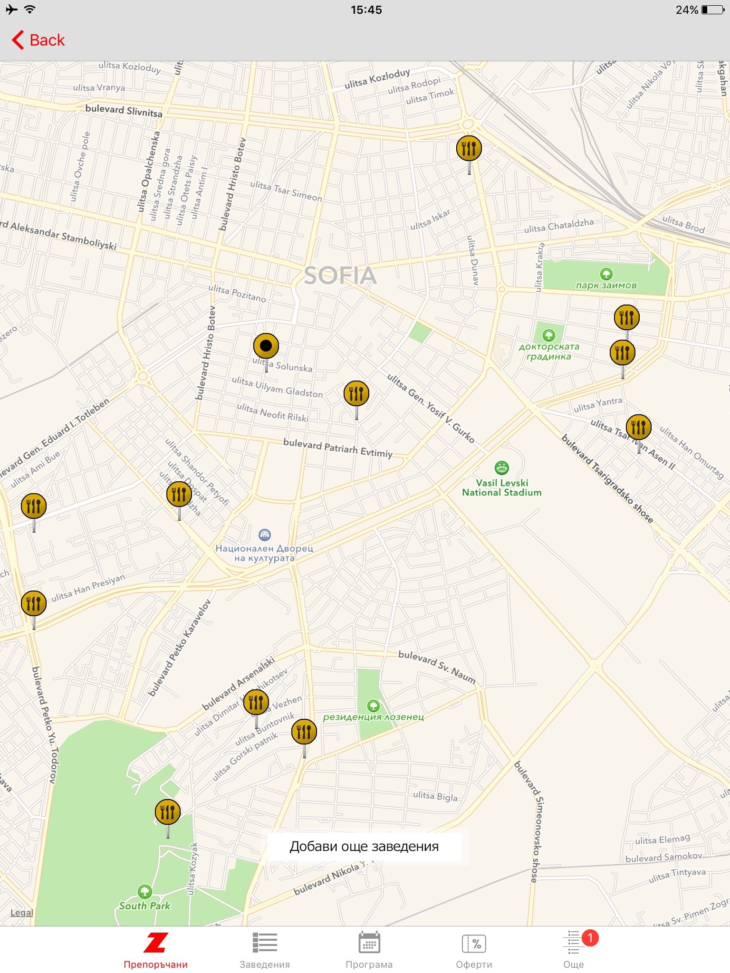Tap the ulitsa Neofit Rilski label

[272, 412]
